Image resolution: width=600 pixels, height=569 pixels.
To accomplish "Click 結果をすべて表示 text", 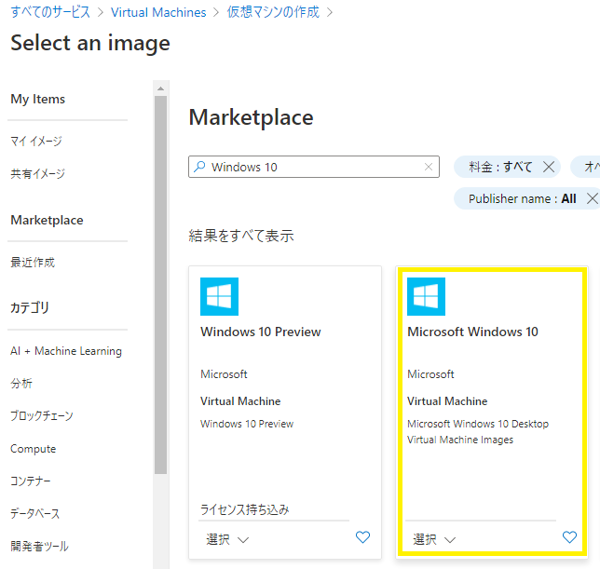I will pos(241,236).
